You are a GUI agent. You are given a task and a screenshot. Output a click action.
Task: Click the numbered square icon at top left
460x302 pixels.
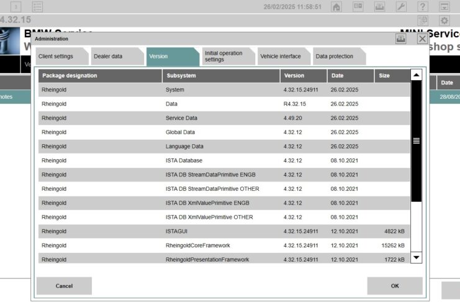16,6
